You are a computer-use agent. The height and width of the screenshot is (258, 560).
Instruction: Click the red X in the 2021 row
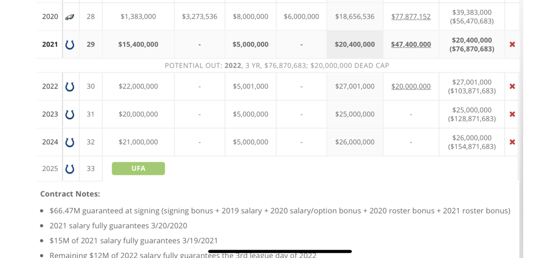pyautogui.click(x=512, y=45)
